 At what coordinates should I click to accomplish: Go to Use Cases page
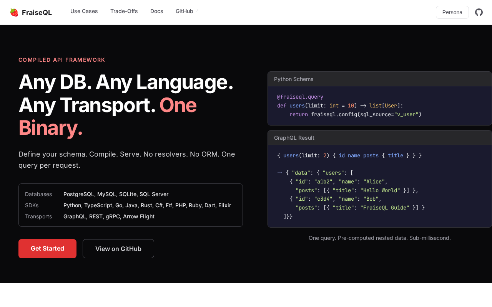click(x=84, y=11)
